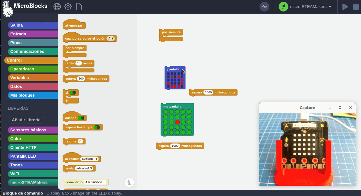Viewport: 361px width, 196px height.
Task: Click the MicroBlocks rabbit logo
Action: 8,9
